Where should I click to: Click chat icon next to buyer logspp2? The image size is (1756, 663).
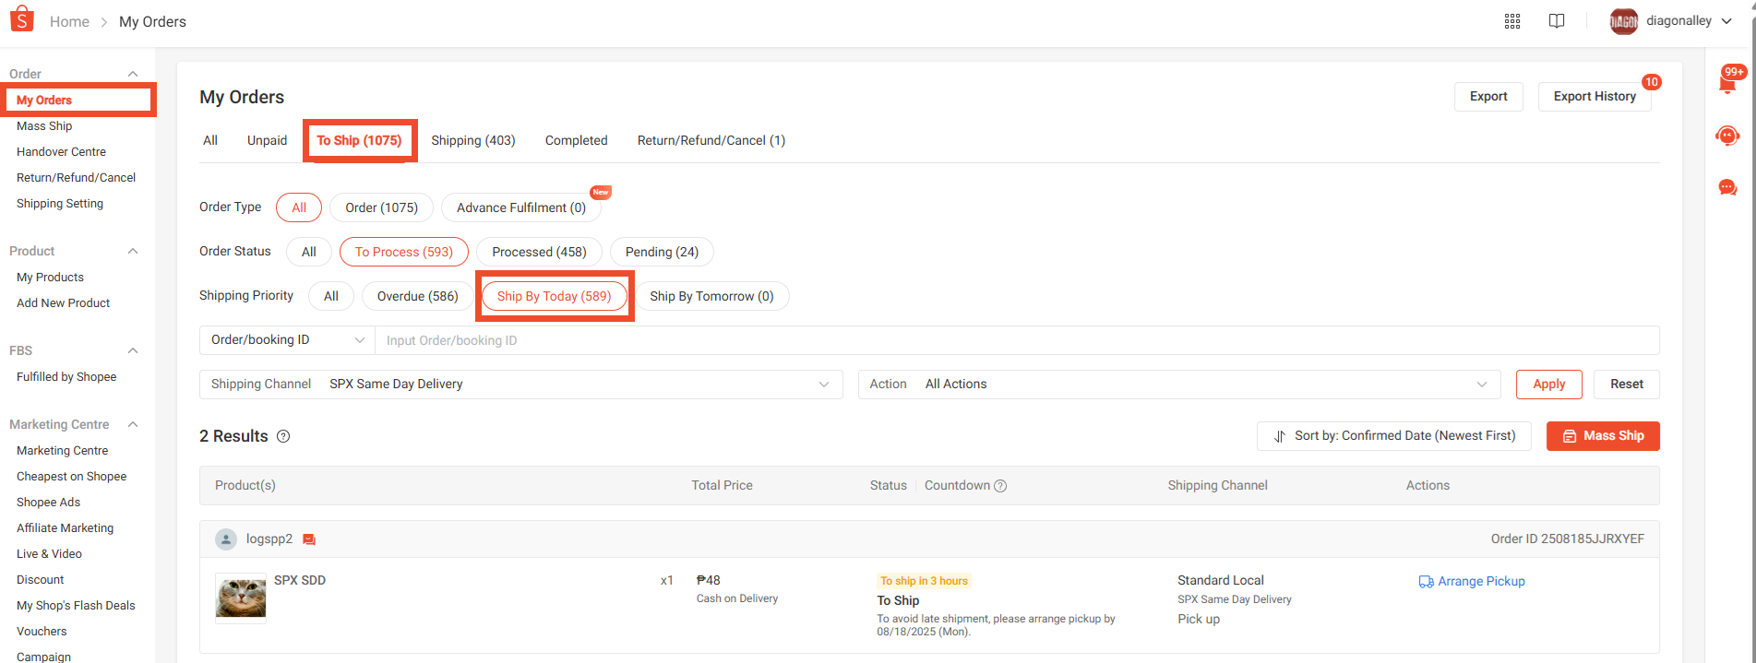309,539
